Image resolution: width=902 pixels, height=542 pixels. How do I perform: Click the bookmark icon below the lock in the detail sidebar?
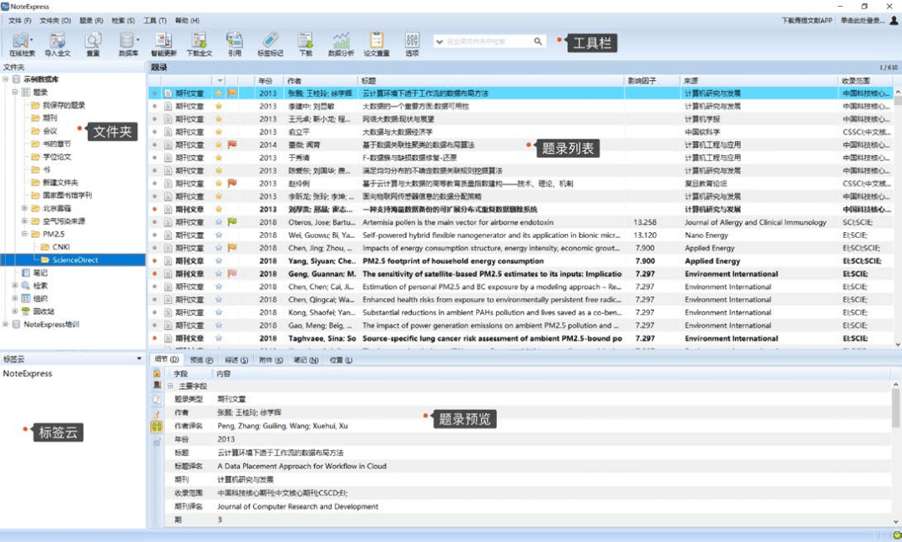click(x=156, y=385)
